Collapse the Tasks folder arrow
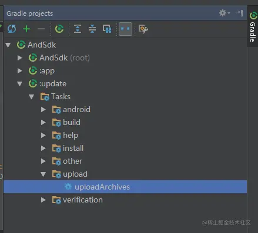The height and width of the screenshot is (233, 258). point(31,97)
